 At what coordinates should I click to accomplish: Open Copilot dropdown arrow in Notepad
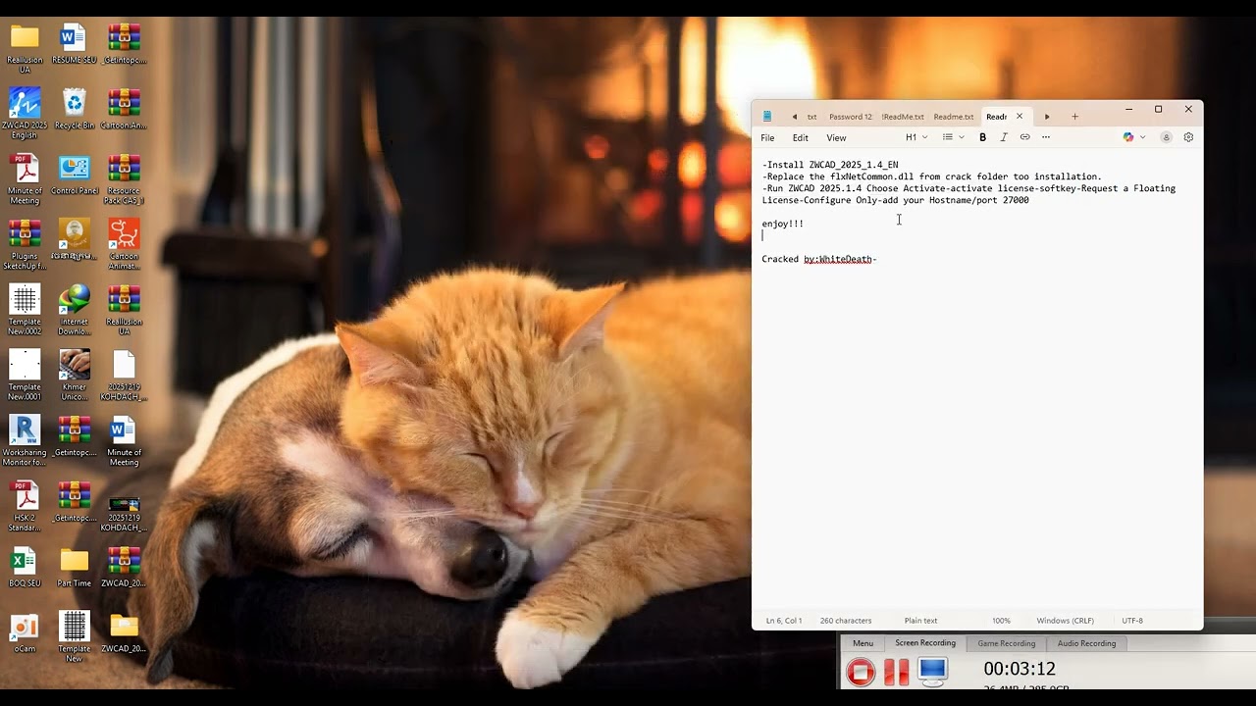pos(1142,137)
